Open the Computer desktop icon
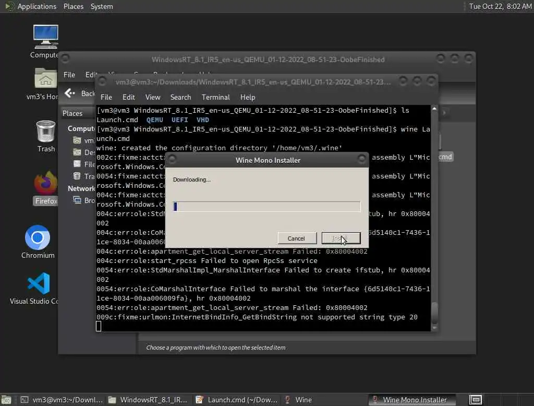Viewport: 534px width, 406px height. coord(46,37)
